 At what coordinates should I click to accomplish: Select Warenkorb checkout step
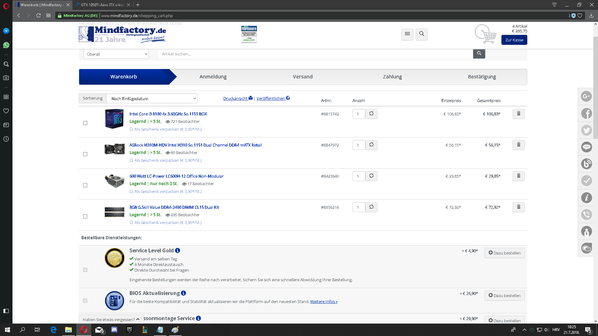coord(124,77)
